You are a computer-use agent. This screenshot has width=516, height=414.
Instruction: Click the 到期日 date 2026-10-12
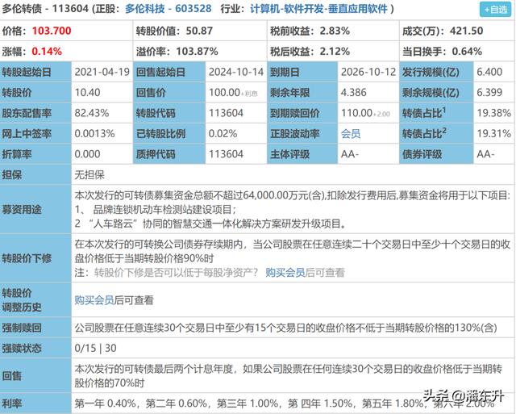(368, 72)
